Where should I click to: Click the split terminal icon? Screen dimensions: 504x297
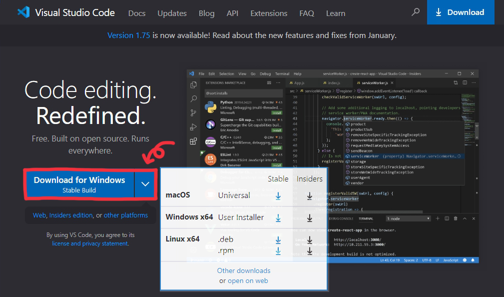(447, 218)
